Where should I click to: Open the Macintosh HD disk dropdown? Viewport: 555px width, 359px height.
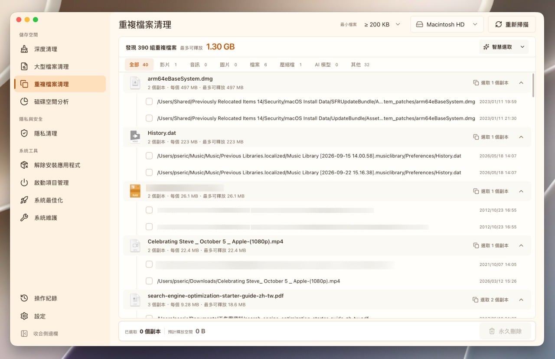(447, 25)
